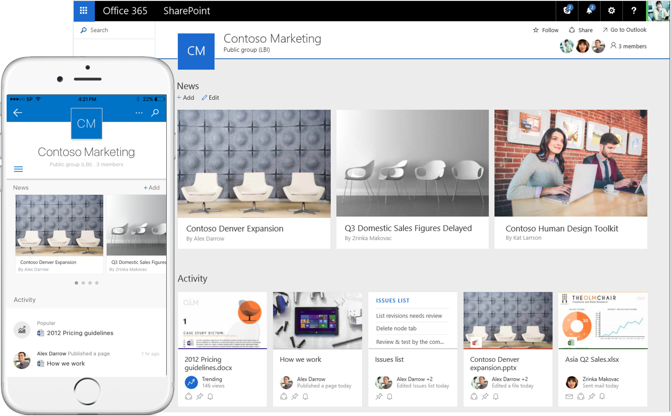This screenshot has height=416, width=671.
Task: Open notifications bell in top bar
Action: click(x=590, y=10)
